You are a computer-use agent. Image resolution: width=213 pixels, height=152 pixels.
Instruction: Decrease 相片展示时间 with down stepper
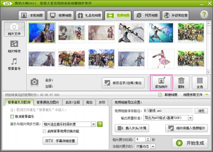[148, 141]
